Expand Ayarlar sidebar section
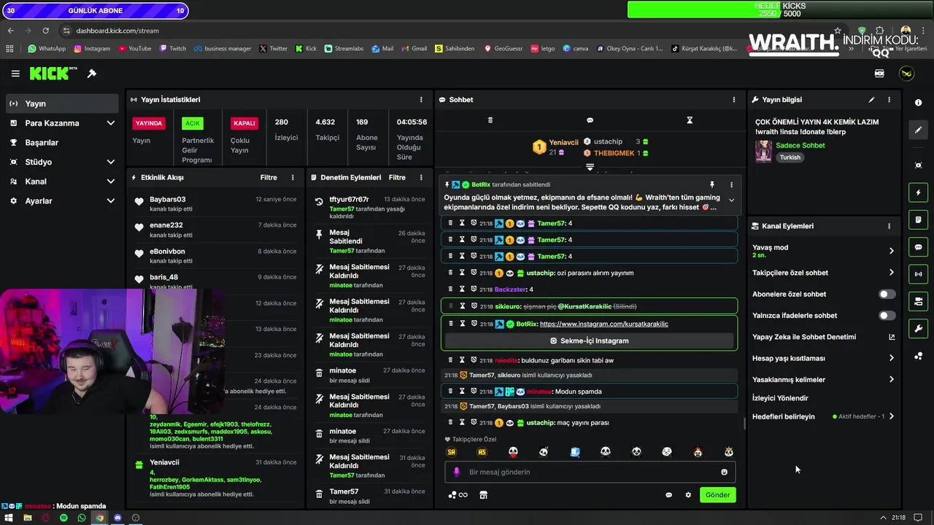The width and height of the screenshot is (934, 525). [x=111, y=201]
